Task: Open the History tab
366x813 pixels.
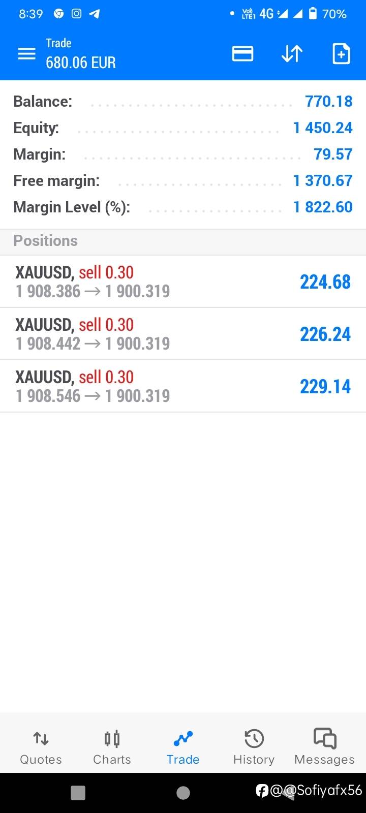Action: pyautogui.click(x=254, y=747)
